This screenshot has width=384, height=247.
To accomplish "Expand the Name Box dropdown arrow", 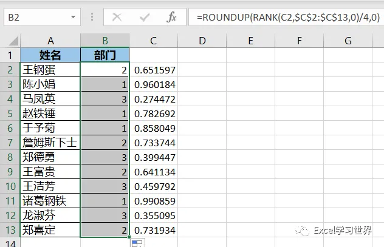I will [x=73, y=17].
